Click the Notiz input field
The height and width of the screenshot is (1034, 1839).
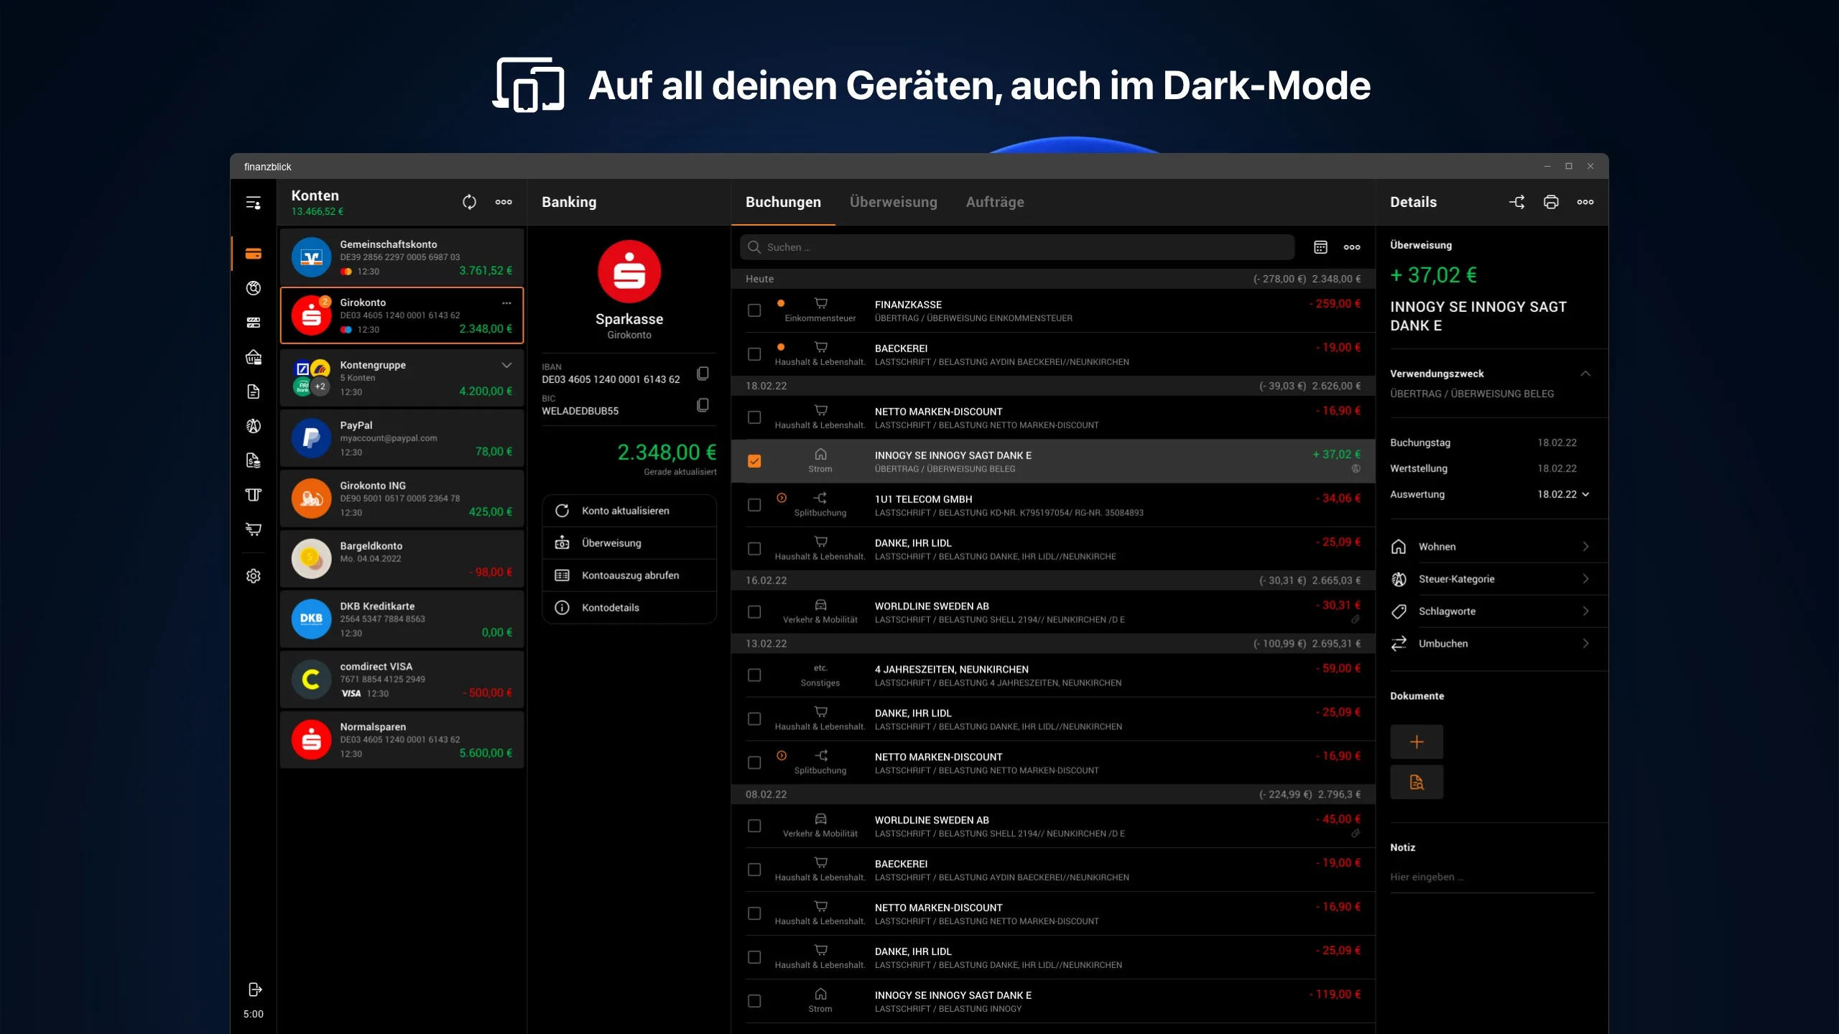click(x=1492, y=877)
